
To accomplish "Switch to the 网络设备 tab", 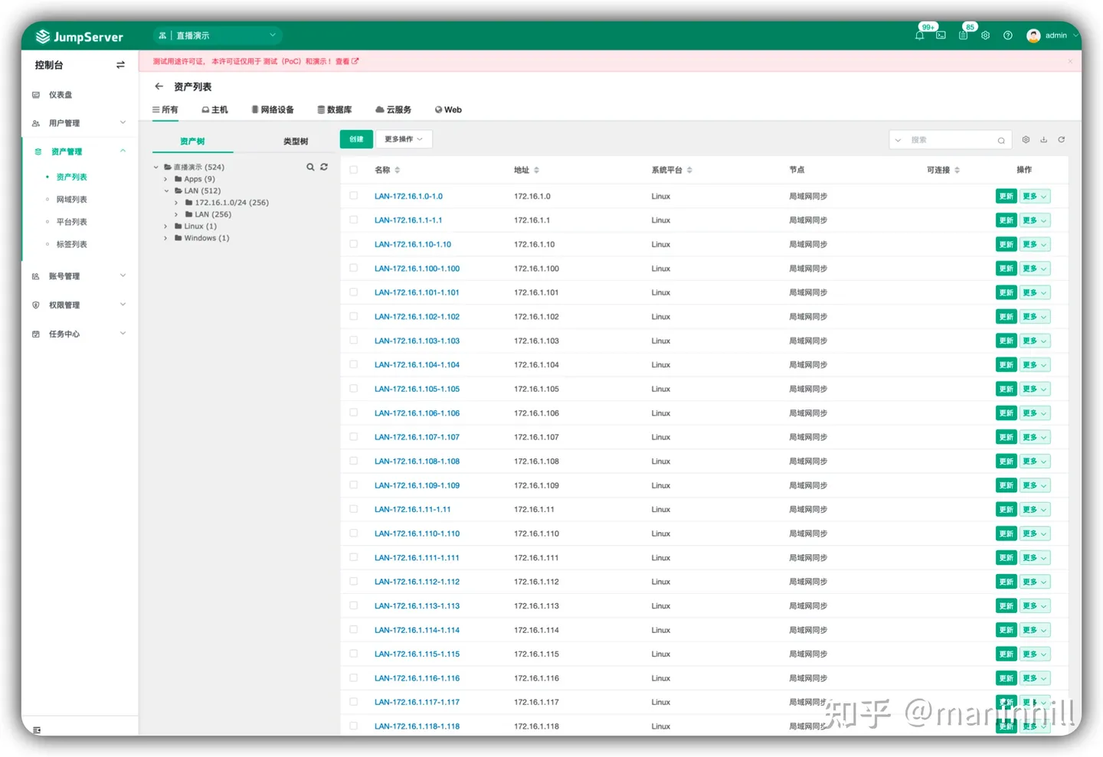I will (x=273, y=109).
